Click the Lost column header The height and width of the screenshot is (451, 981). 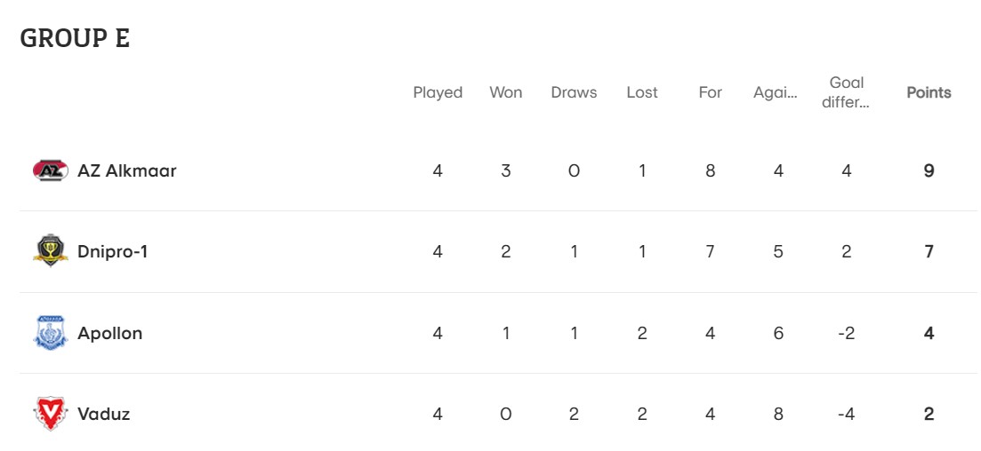(x=642, y=92)
